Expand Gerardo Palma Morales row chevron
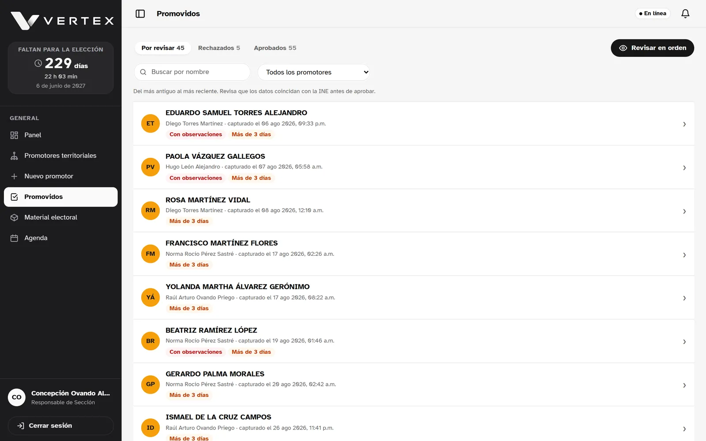Image resolution: width=706 pixels, height=441 pixels. click(684, 385)
